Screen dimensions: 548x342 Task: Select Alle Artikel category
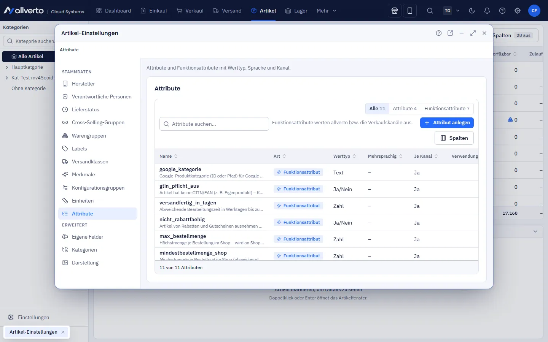tap(29, 56)
